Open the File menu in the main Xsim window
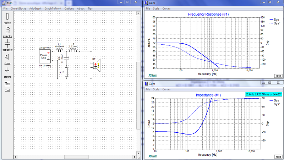 5,9
